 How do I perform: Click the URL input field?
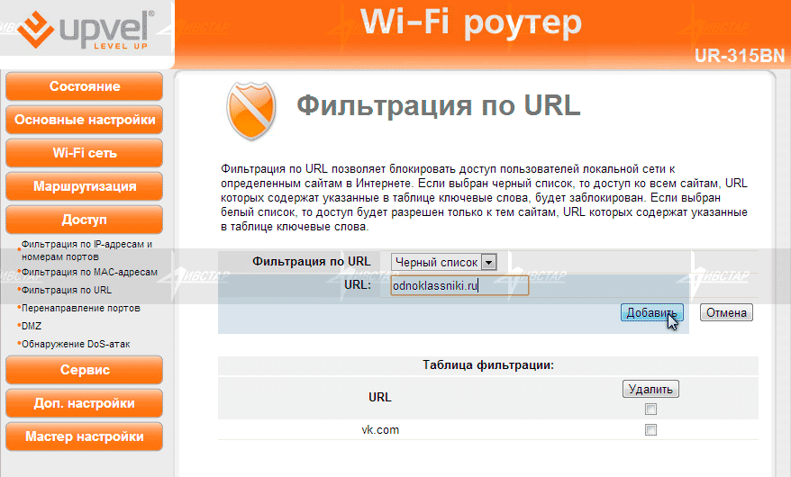[x=459, y=285]
